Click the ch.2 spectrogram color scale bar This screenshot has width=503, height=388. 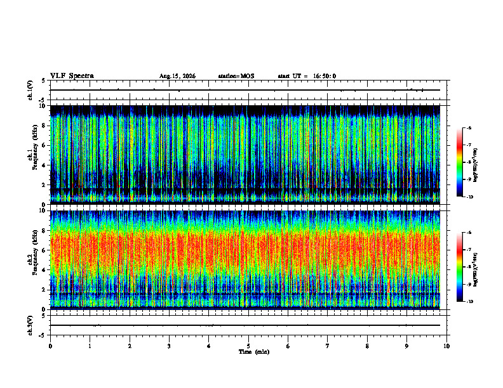[x=460, y=267]
